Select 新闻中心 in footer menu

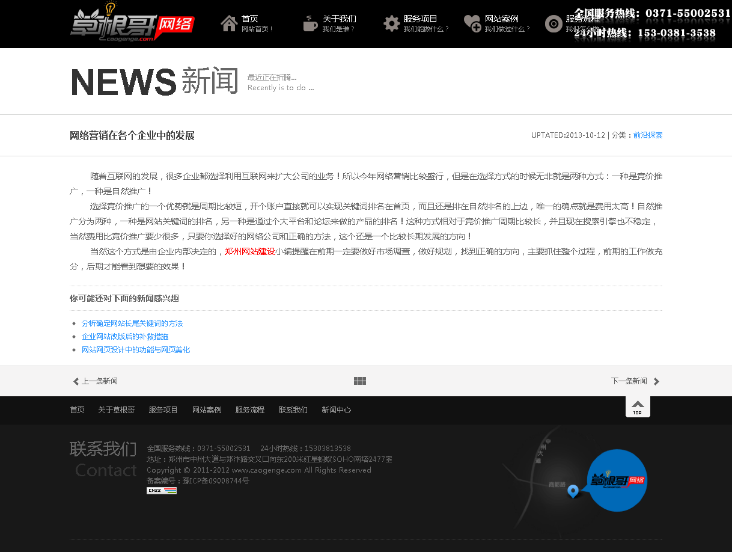point(336,410)
